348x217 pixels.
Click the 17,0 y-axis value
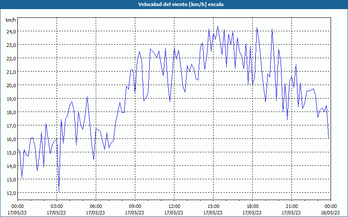(11, 126)
